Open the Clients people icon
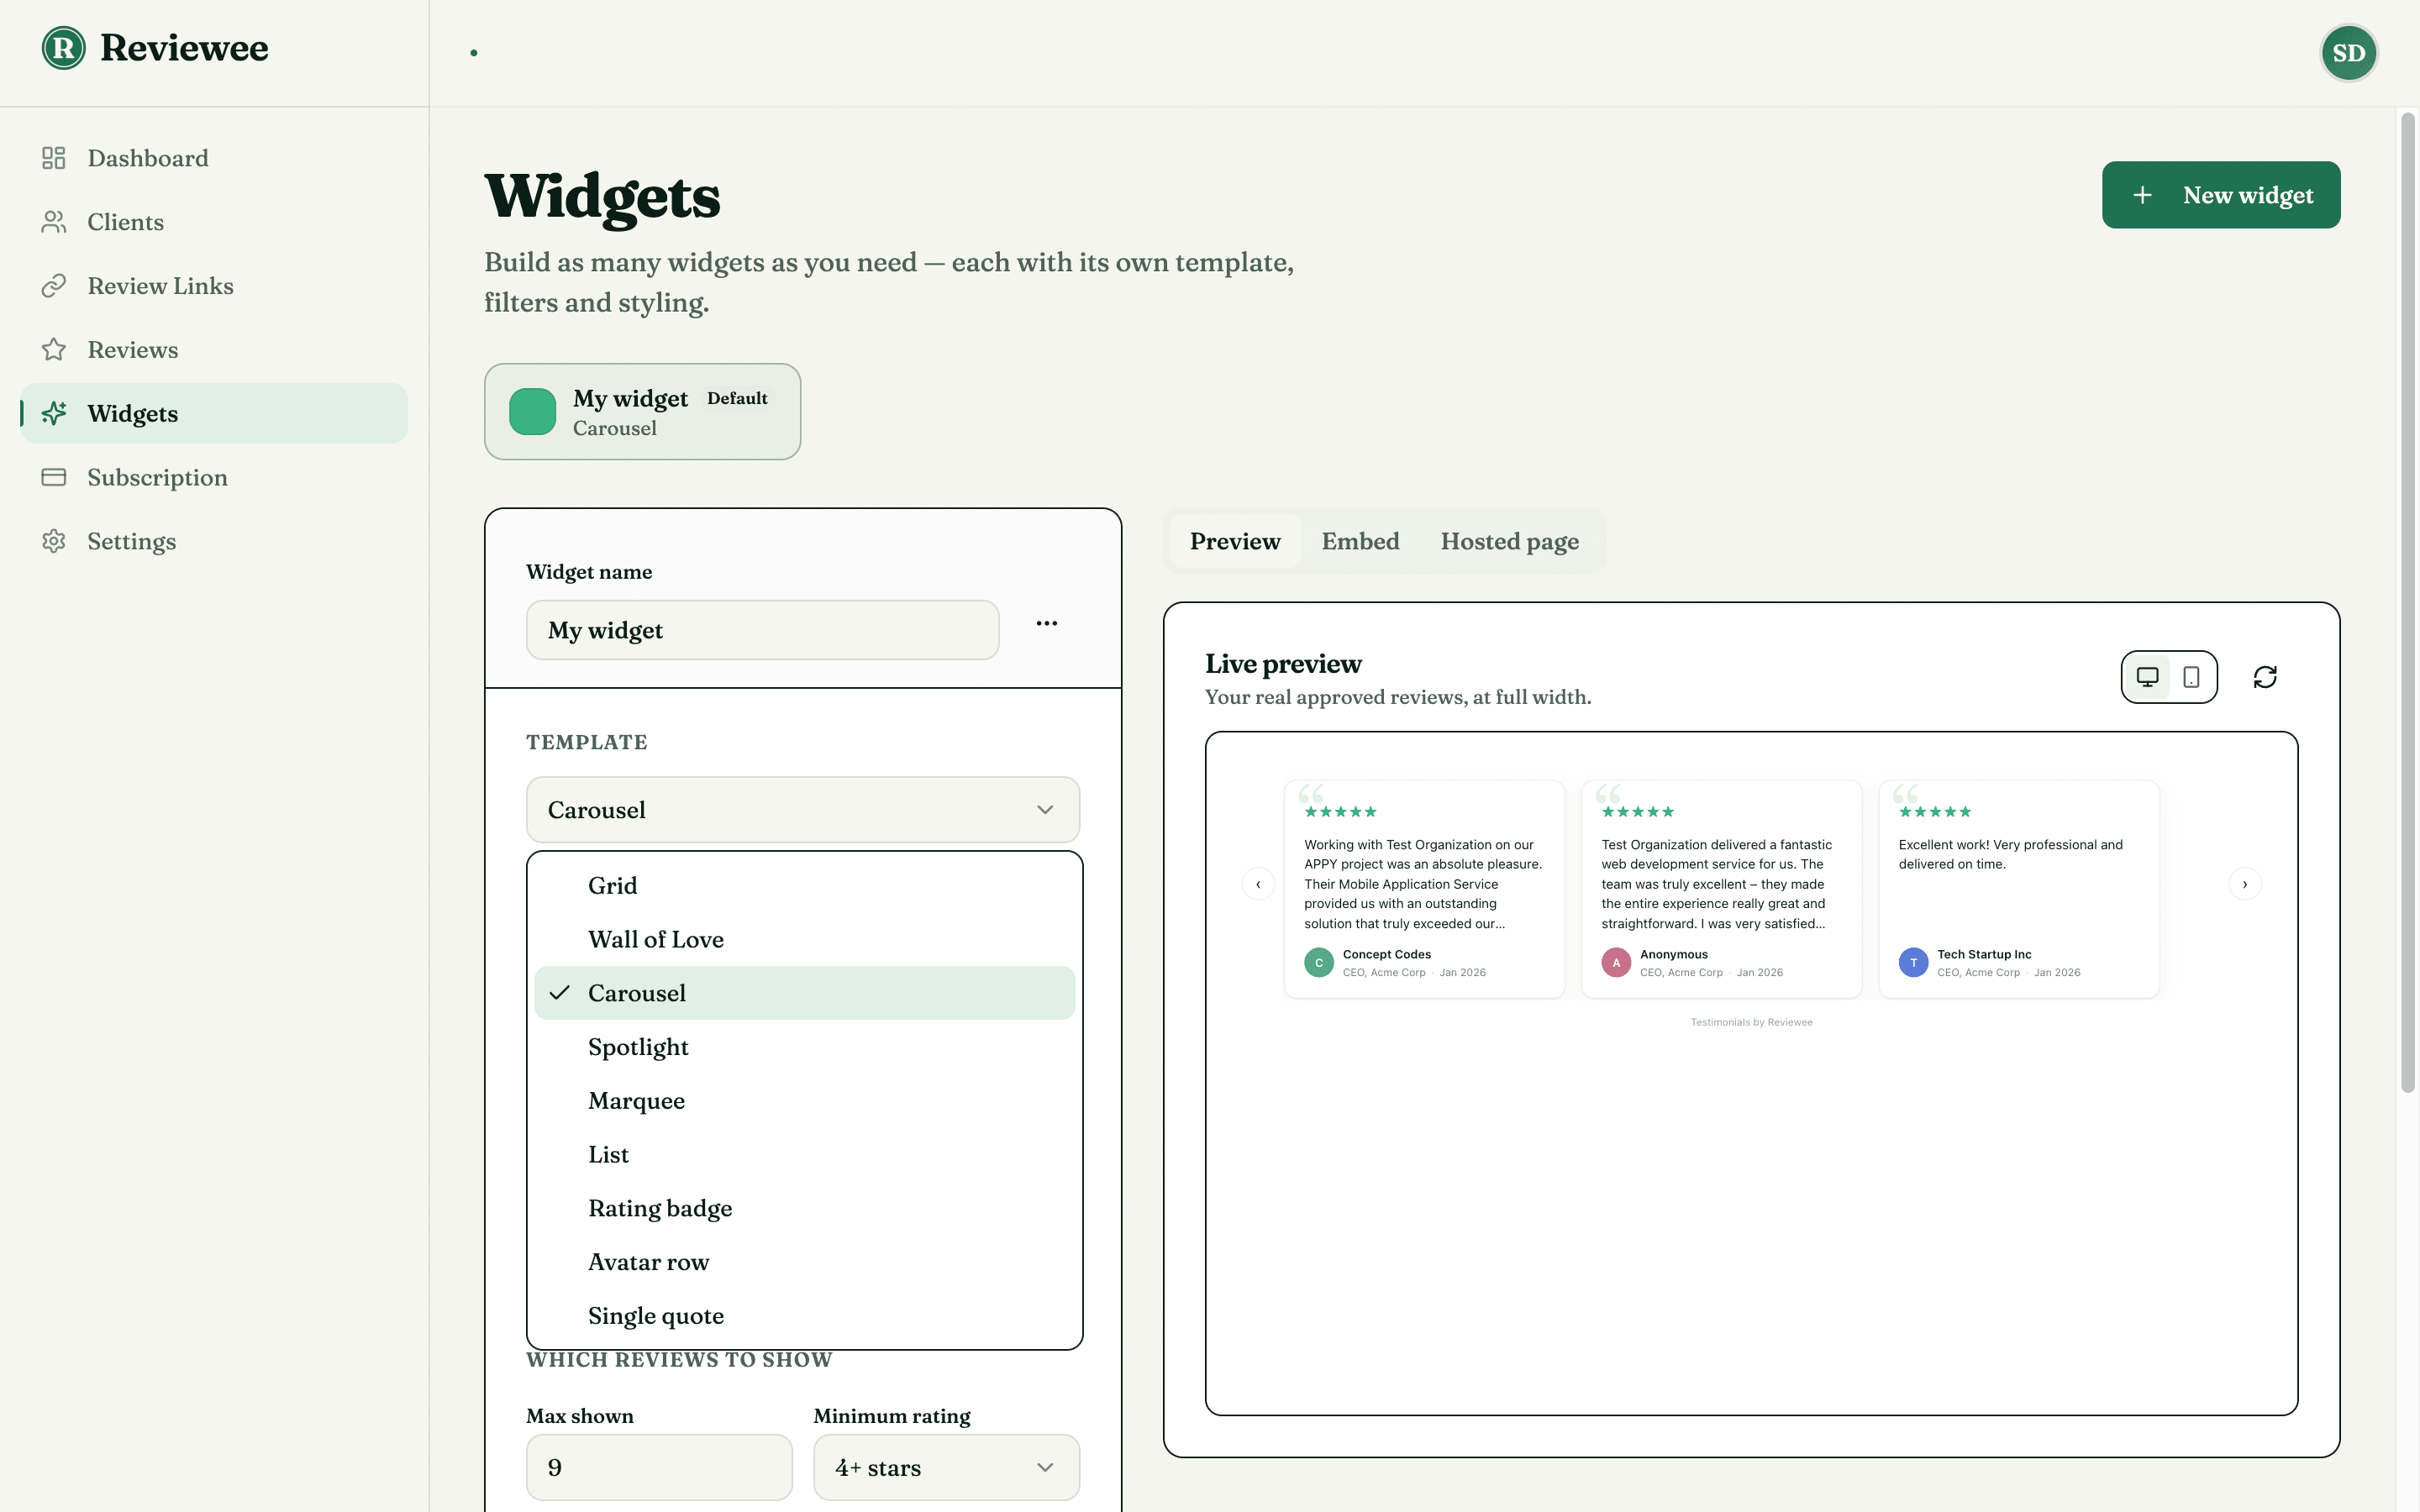This screenshot has height=1512, width=2420. tap(54, 222)
